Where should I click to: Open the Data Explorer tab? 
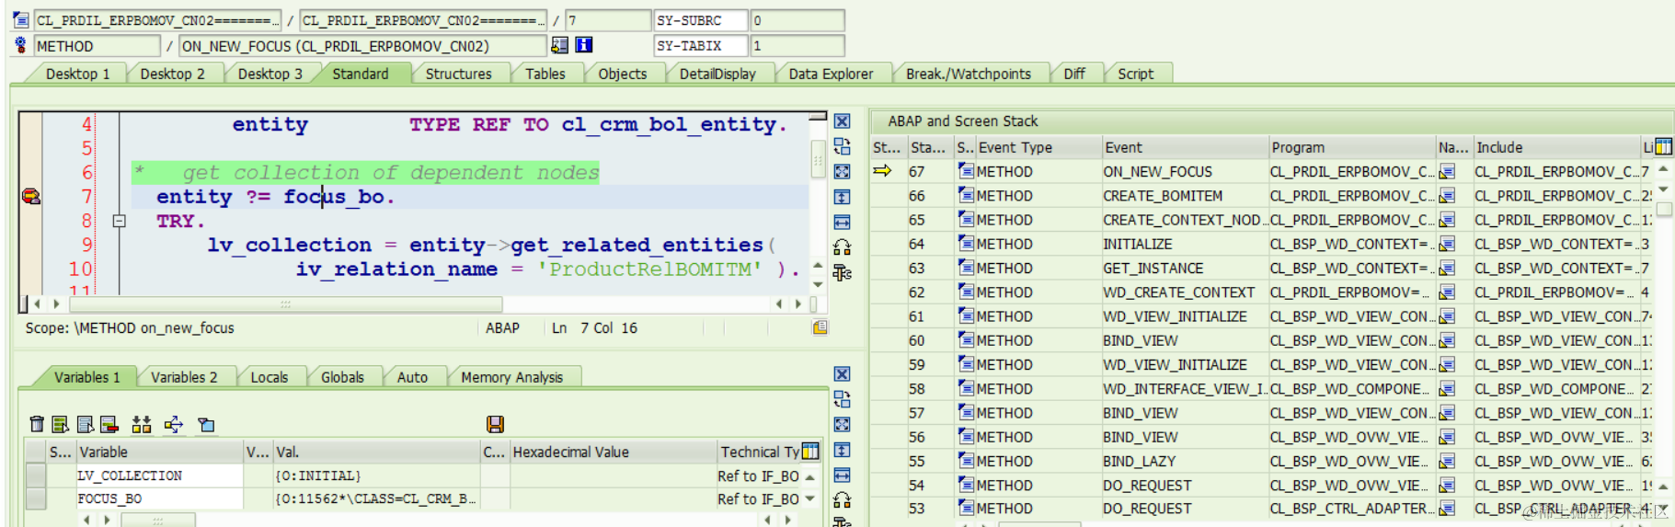pos(831,74)
